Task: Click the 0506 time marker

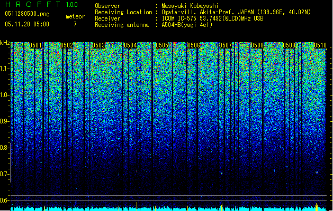Action: pyautogui.click(x=194, y=45)
